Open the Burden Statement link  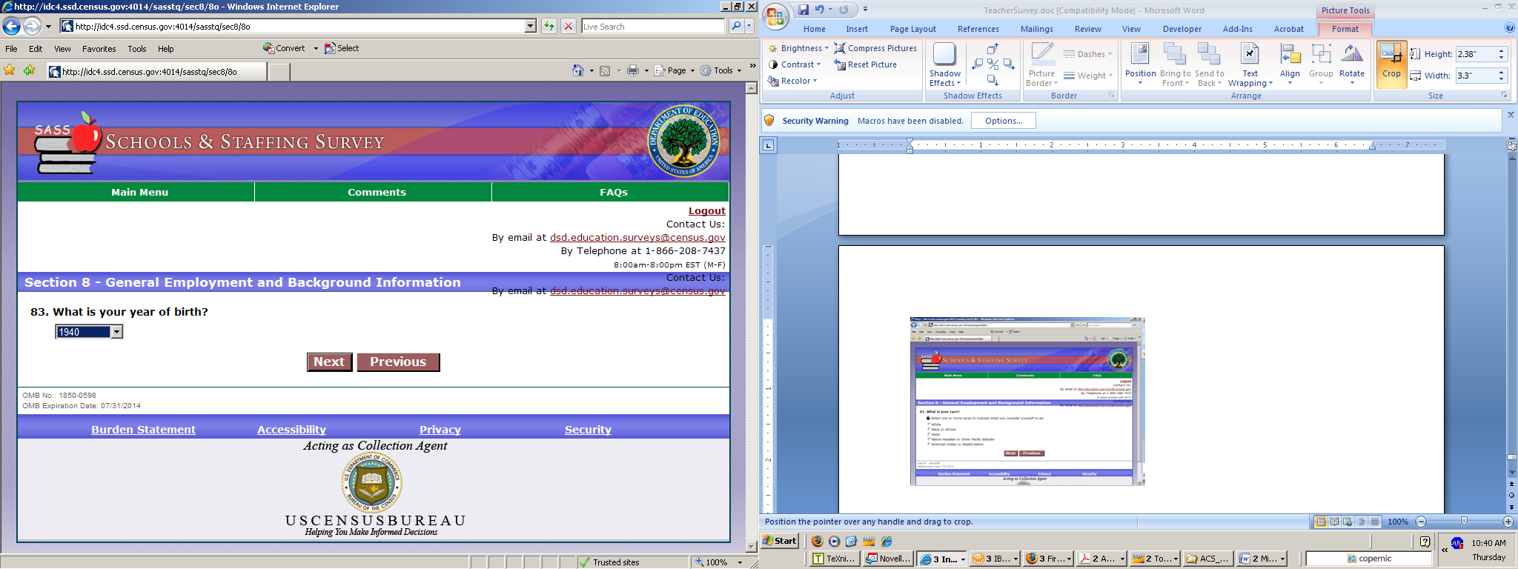pos(143,430)
